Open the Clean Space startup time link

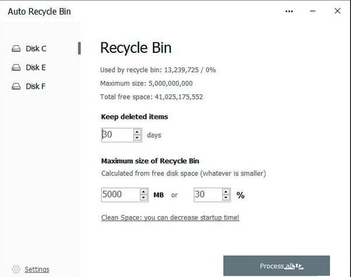pos(170,218)
